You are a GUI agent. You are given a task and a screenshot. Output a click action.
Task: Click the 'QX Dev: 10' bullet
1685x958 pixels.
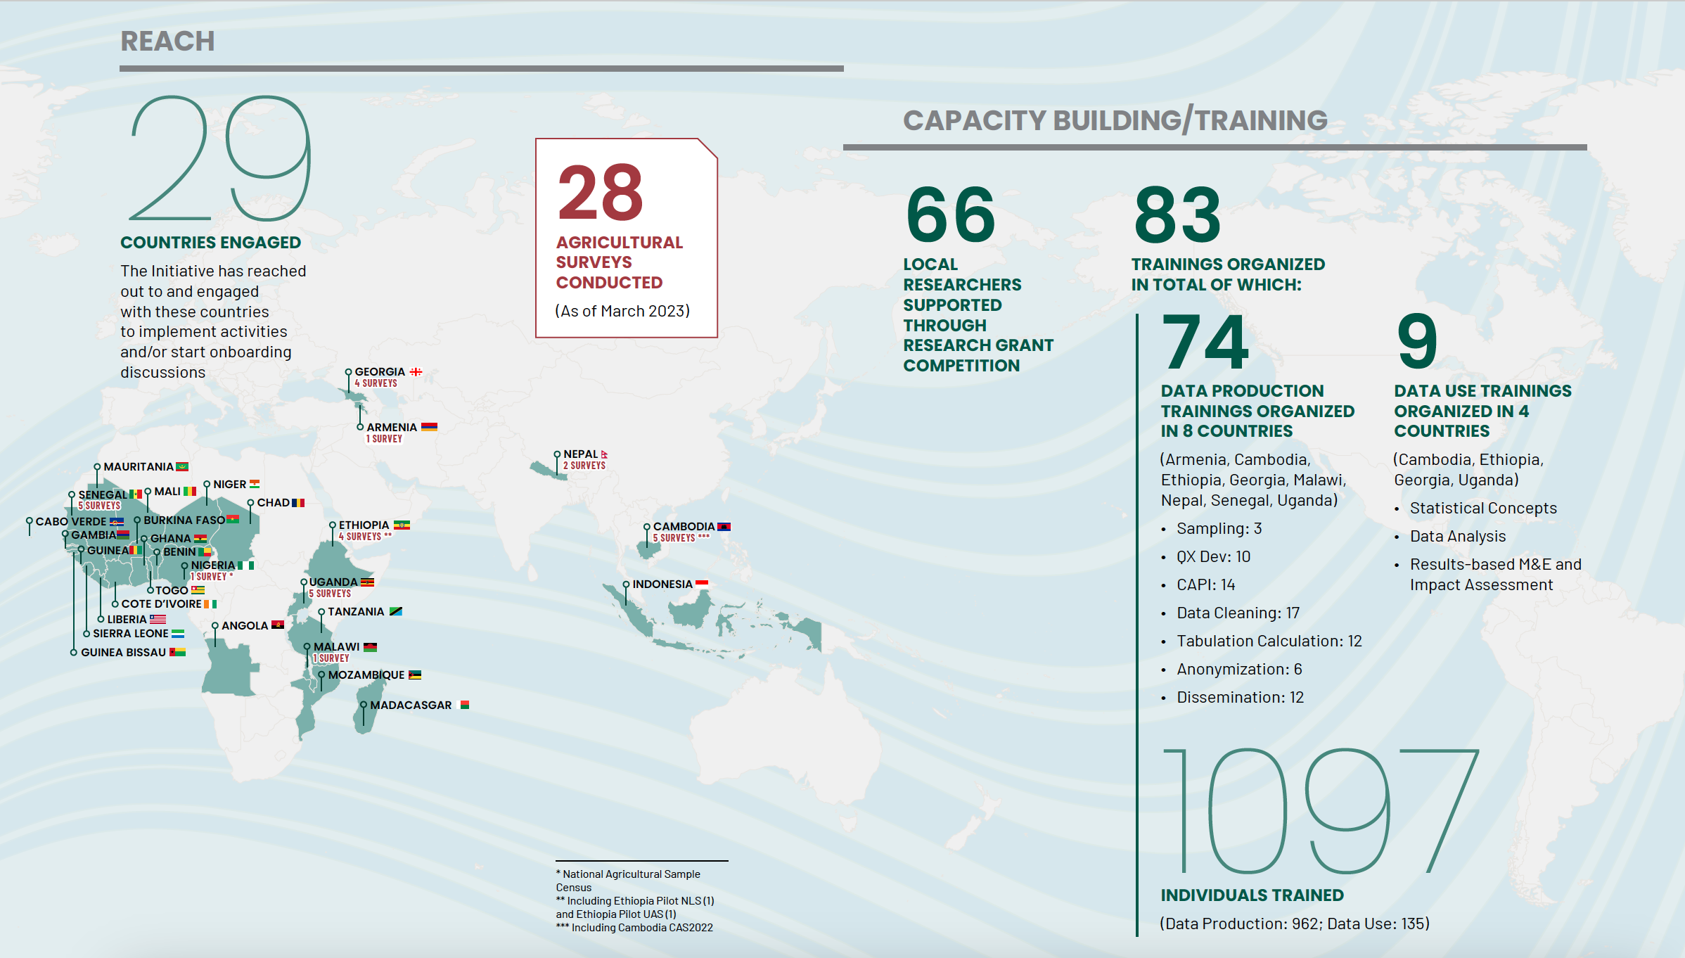[1214, 556]
